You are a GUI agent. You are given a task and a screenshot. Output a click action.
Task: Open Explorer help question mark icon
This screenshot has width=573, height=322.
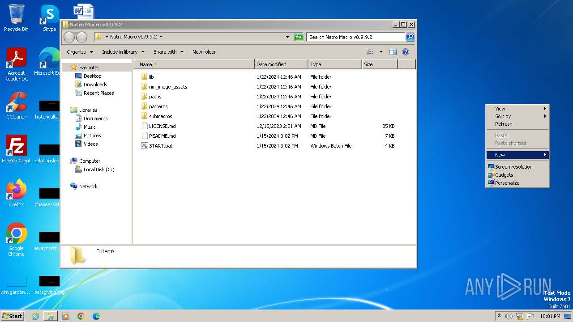(406, 52)
